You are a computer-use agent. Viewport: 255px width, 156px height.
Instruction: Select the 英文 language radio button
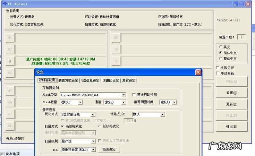pyautogui.click(x=220, y=47)
